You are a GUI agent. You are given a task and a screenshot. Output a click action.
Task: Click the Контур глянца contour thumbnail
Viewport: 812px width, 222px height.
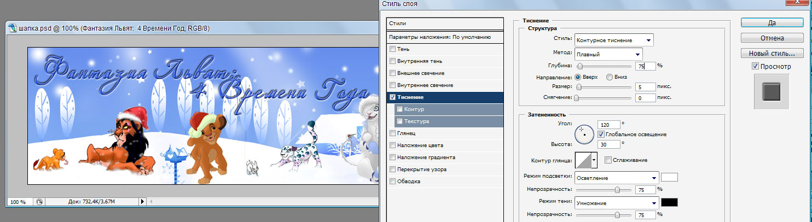click(583, 160)
